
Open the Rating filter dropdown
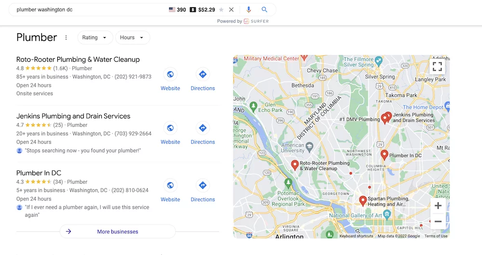click(95, 38)
